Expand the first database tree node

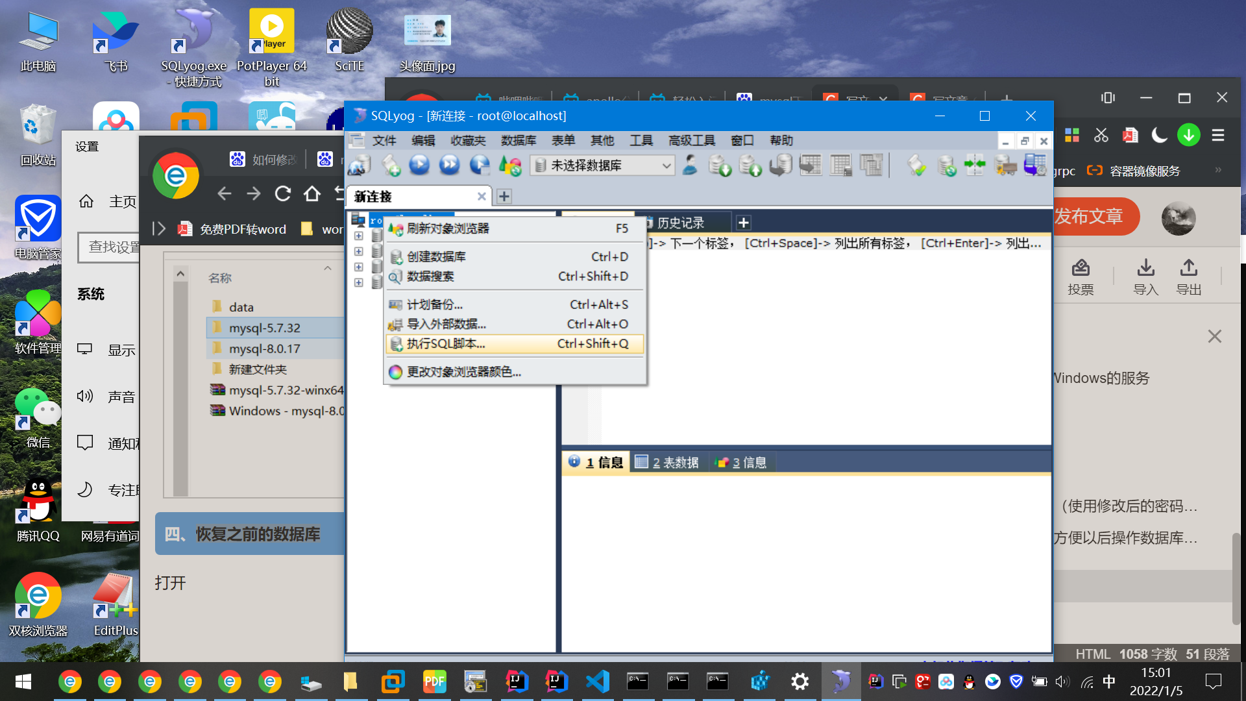point(358,236)
